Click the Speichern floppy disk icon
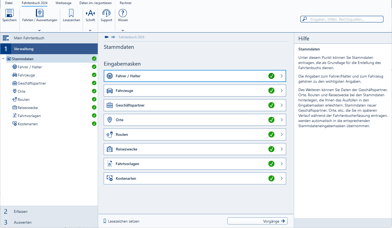The width and height of the screenshot is (392, 228). [10, 13]
